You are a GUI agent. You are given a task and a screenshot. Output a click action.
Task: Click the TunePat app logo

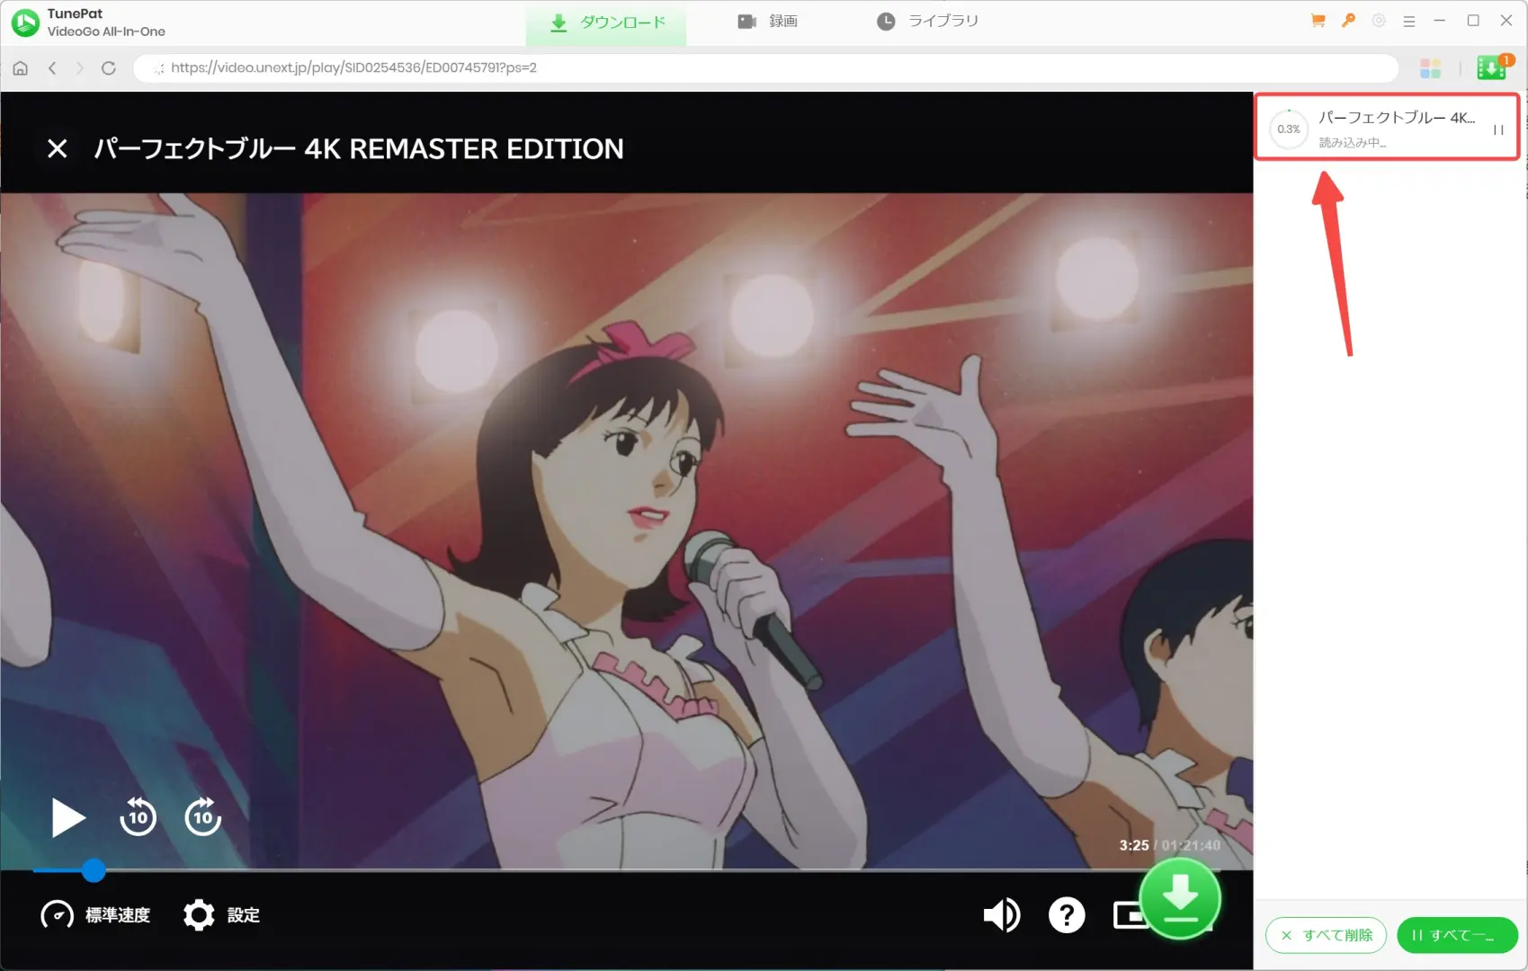pos(25,22)
